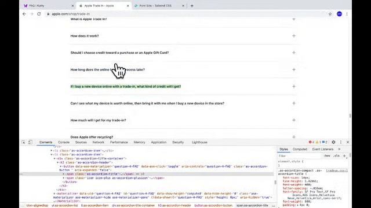Show more sidebar tabs with the chevron
Image resolution: width=371 pixels, height=208 pixels.
(339, 149)
